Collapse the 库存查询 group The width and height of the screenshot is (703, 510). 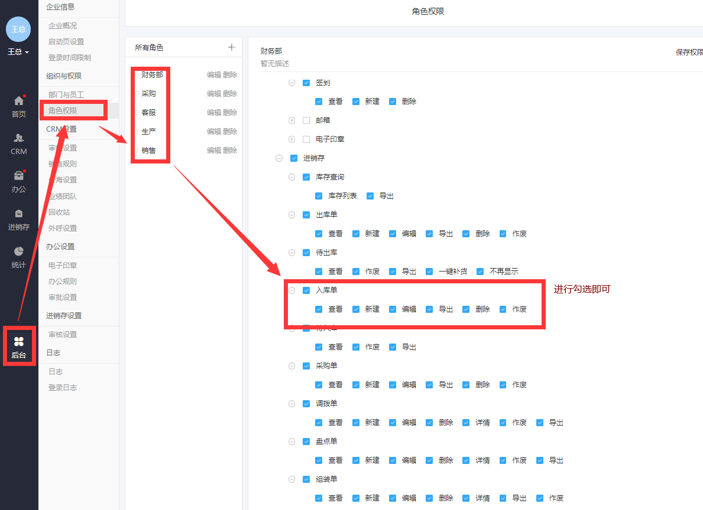coord(292,177)
